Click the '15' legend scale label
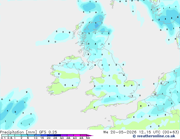Image resolution: width=180 pixels, height=139 pixels. pos(42,138)
